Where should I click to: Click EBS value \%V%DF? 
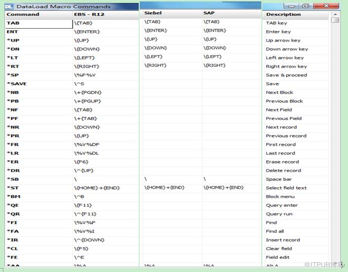pos(87,144)
